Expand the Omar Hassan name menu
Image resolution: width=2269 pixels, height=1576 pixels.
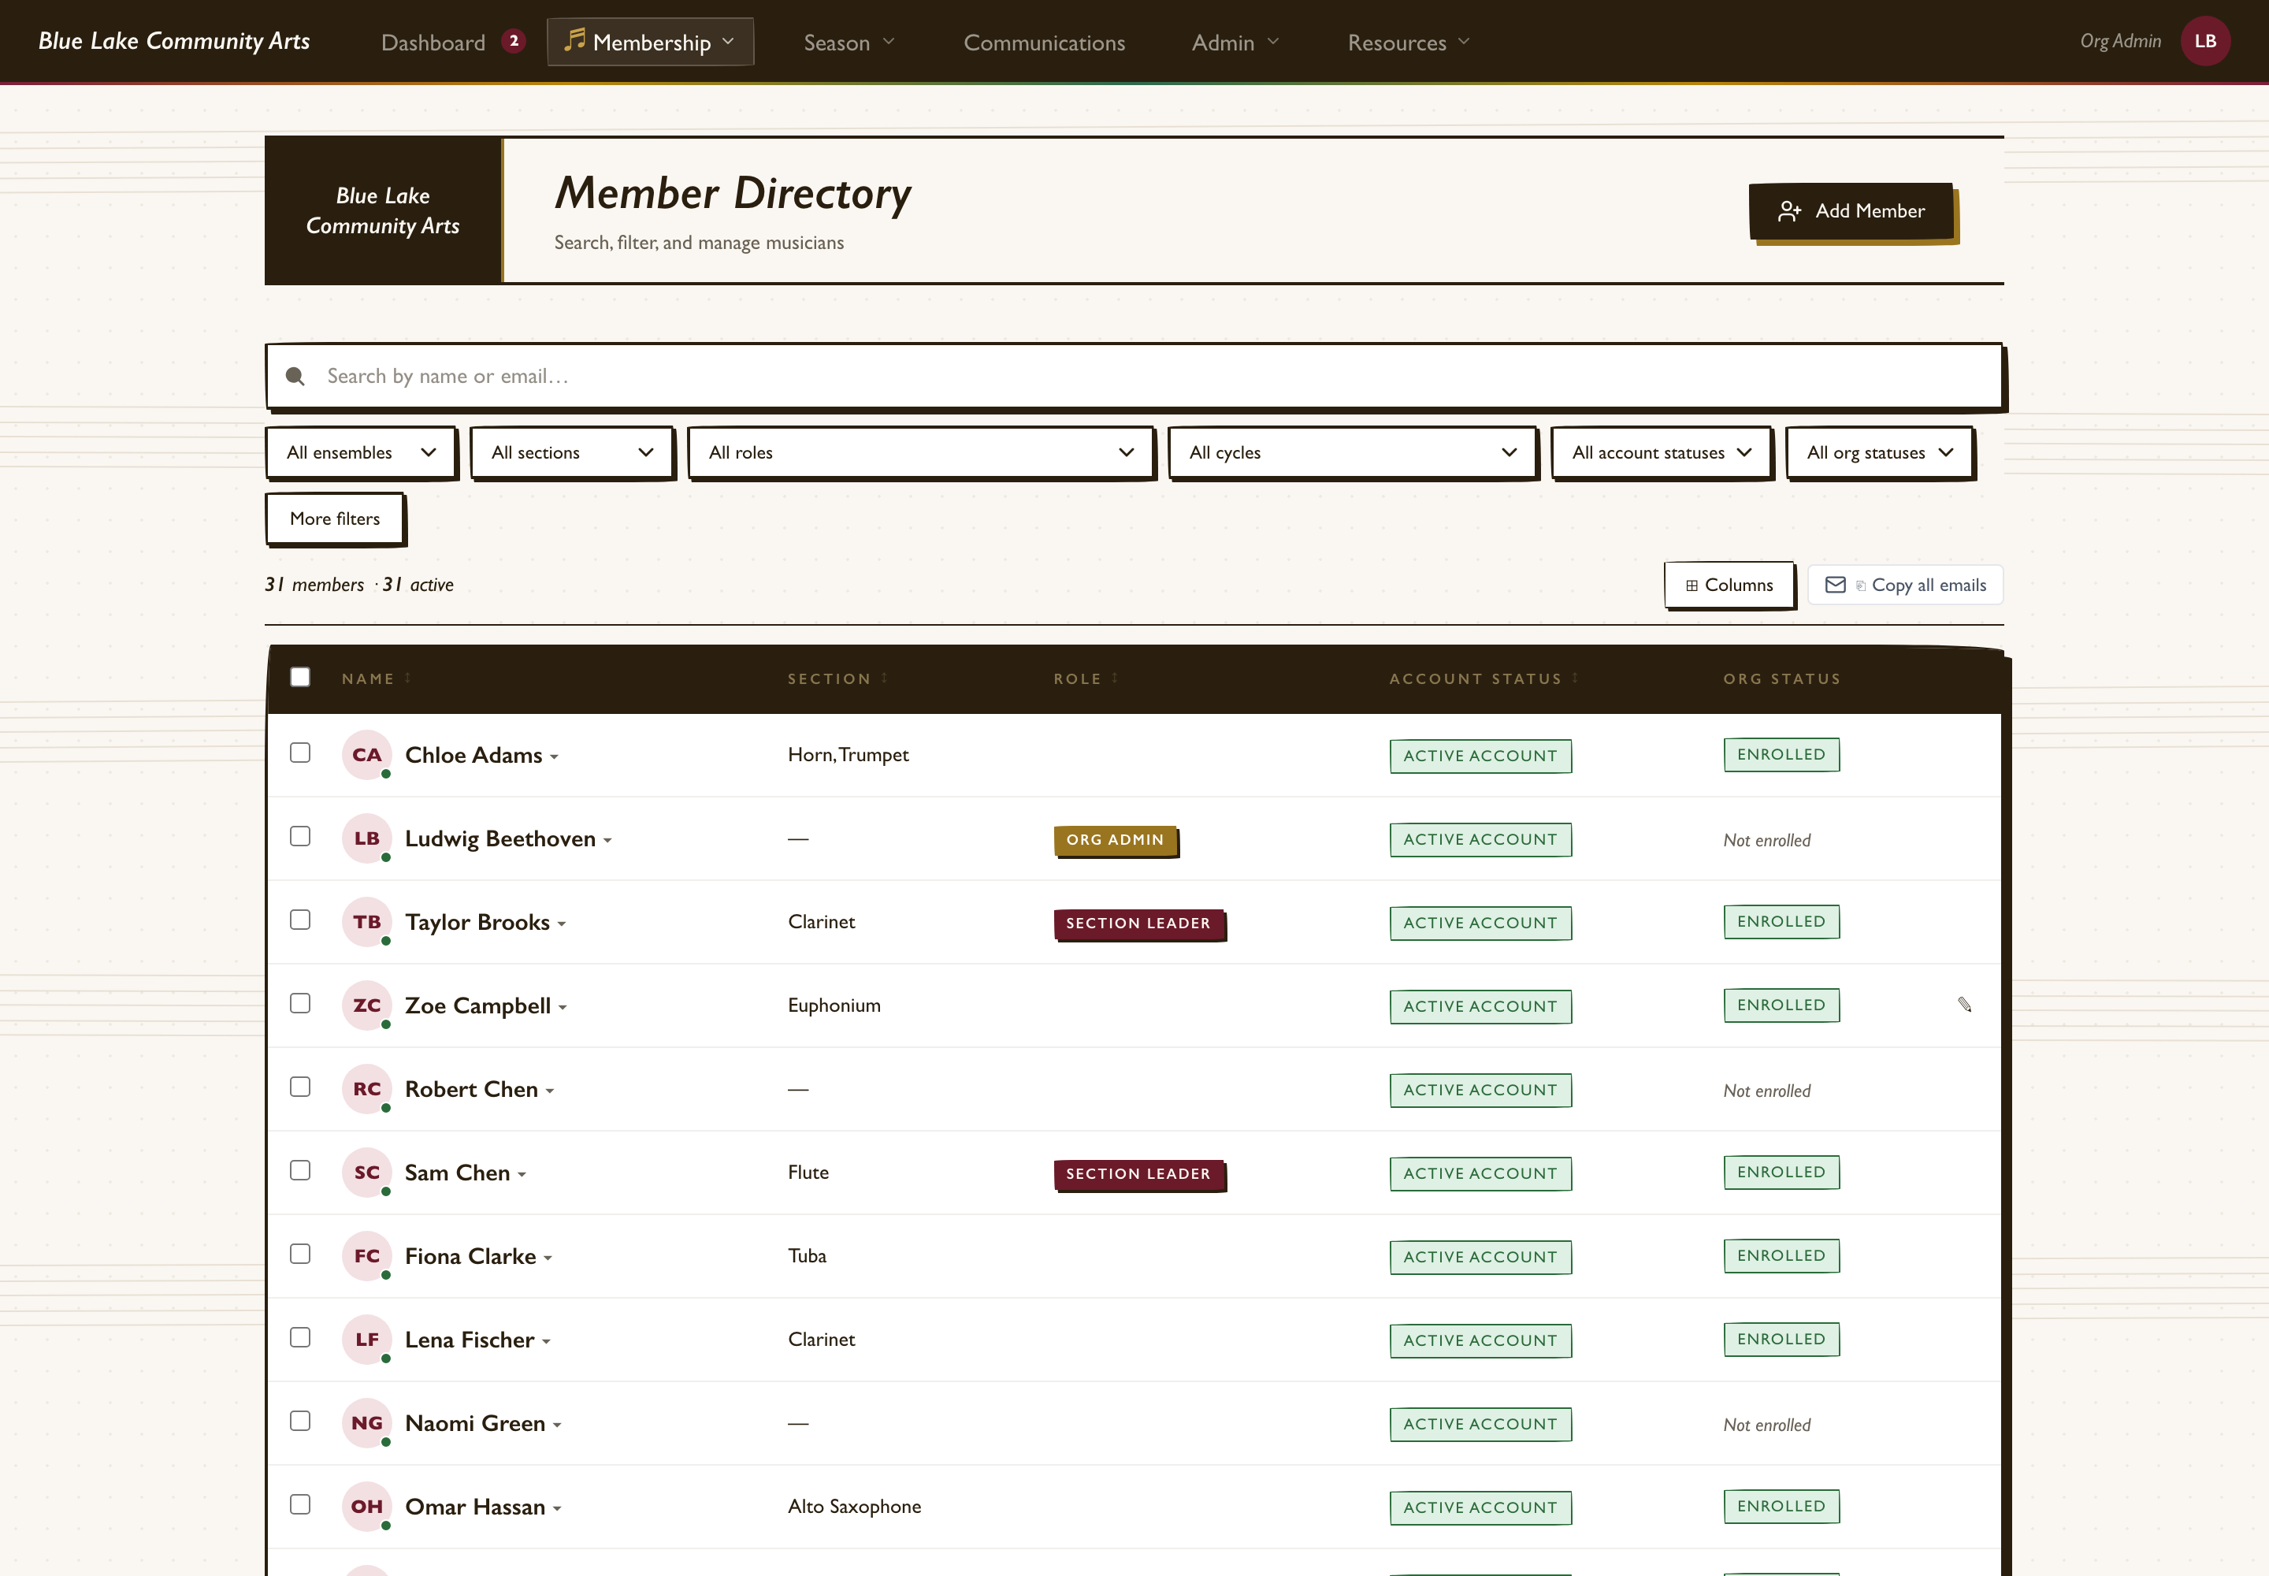(x=557, y=1509)
